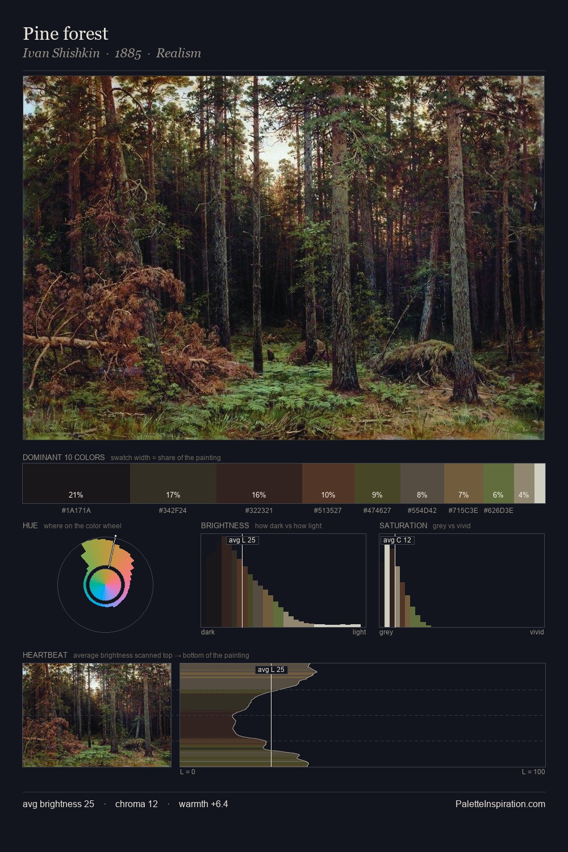Click the Realism style label
The width and height of the screenshot is (568, 852).
tap(178, 53)
